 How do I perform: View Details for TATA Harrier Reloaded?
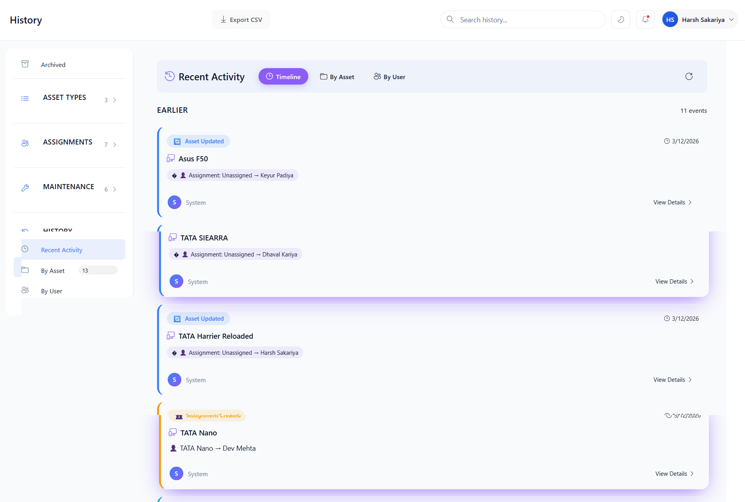pyautogui.click(x=671, y=379)
